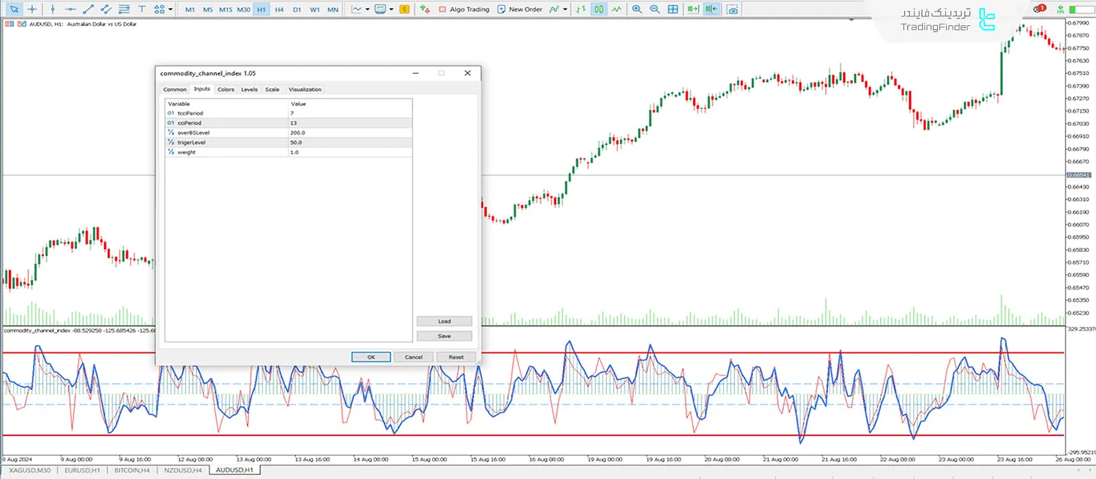Select the text label tool
The image size is (1096, 479).
pyautogui.click(x=142, y=10)
